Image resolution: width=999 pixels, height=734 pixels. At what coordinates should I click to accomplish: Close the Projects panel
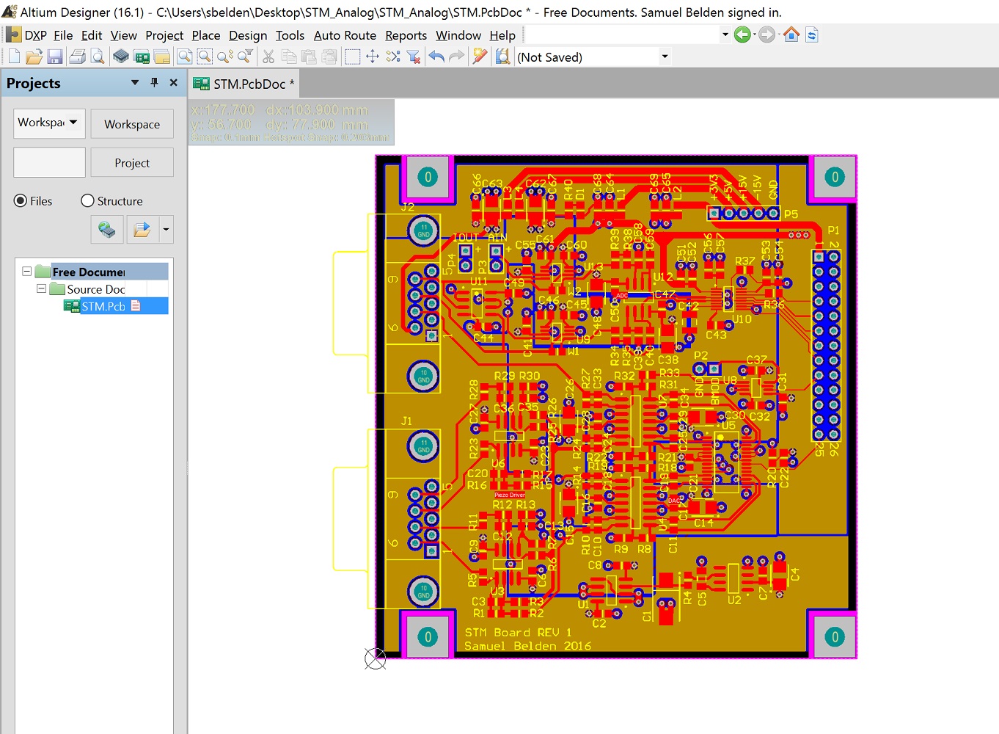coord(174,82)
